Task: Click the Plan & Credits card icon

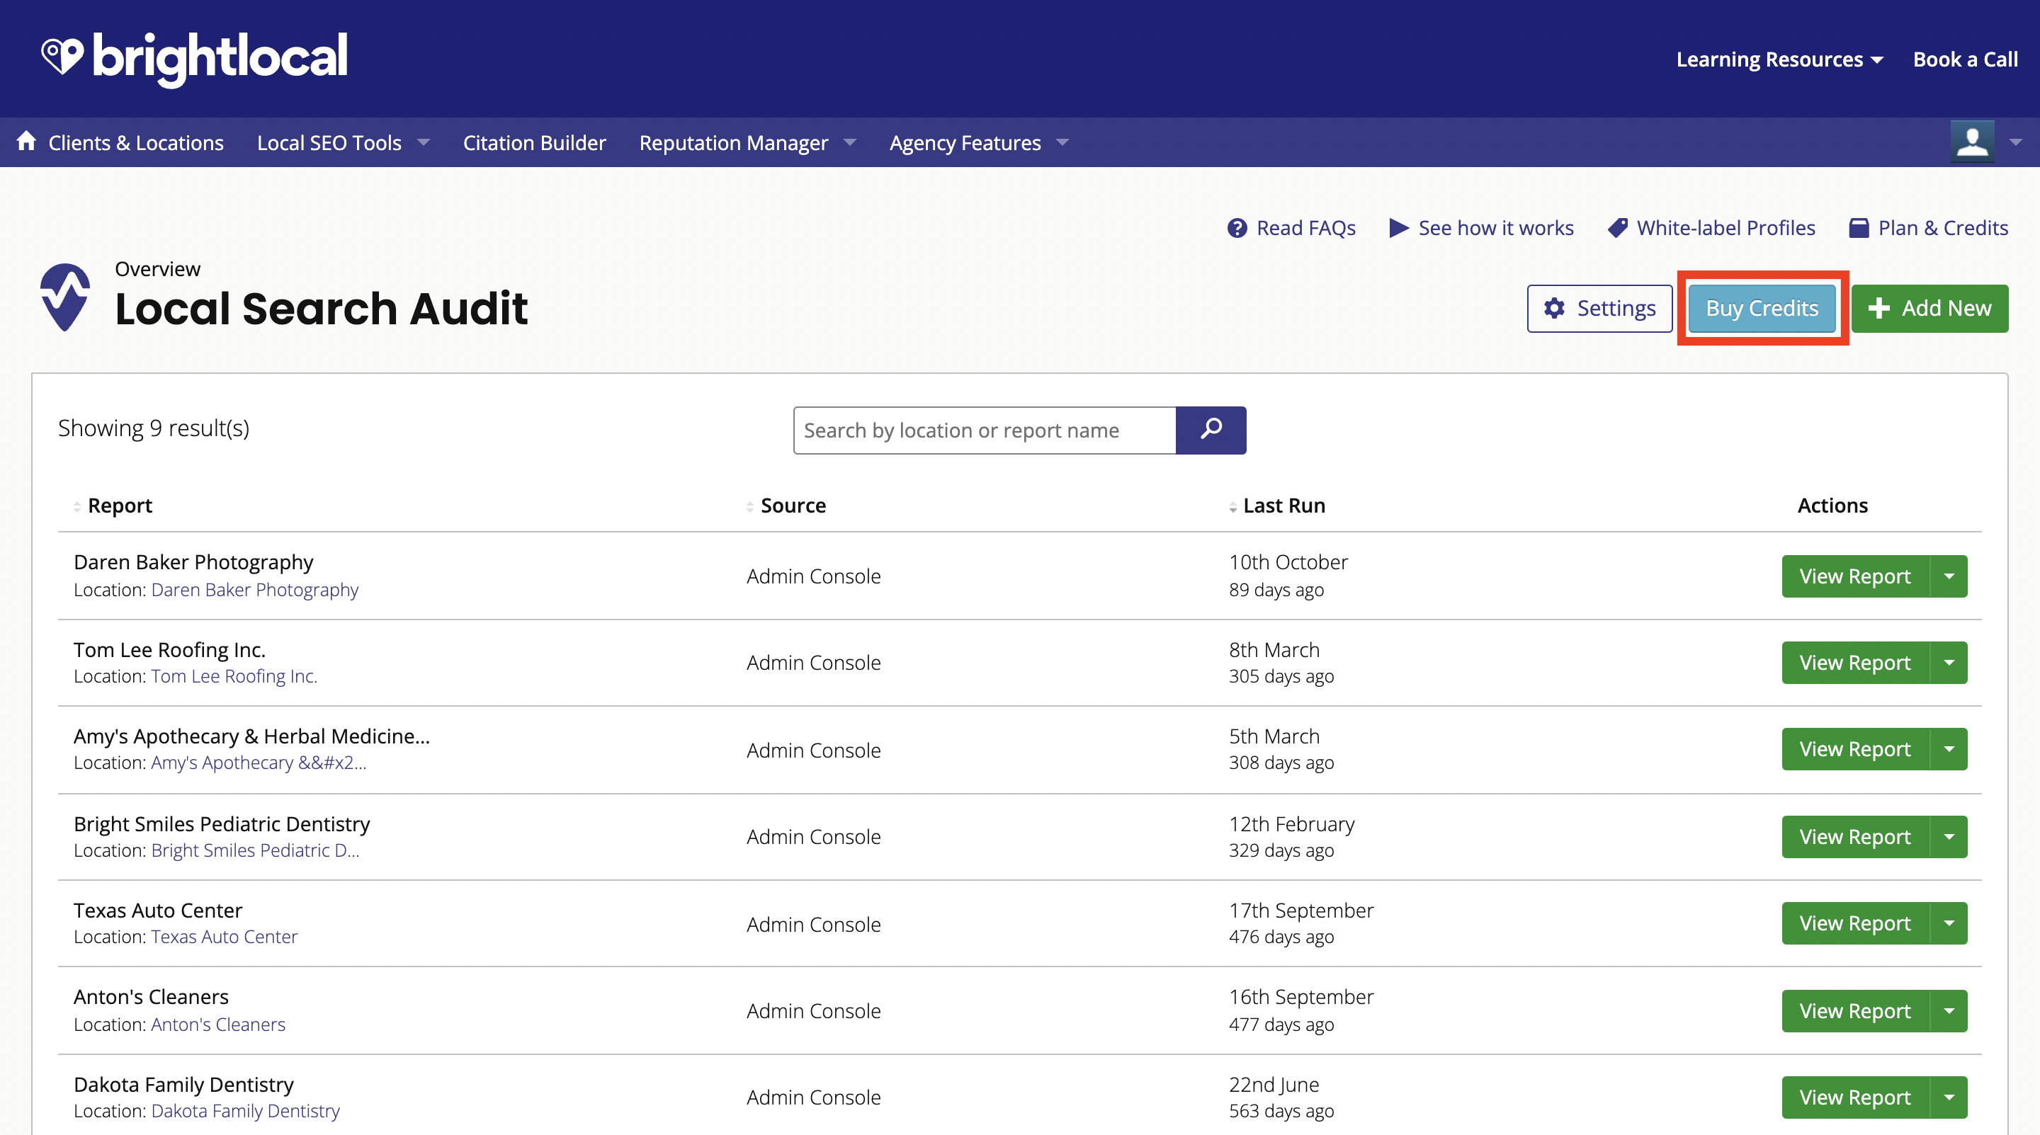Action: point(1859,228)
